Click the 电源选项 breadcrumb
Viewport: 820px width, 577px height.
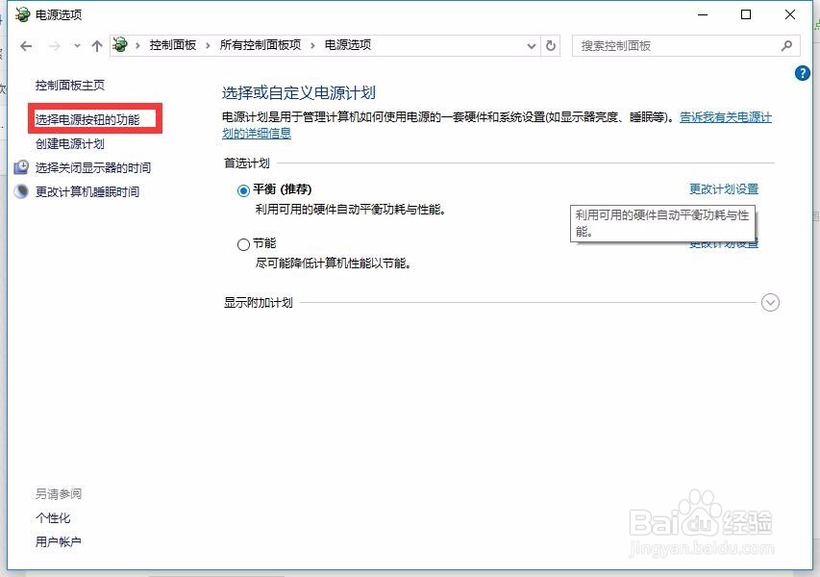click(348, 45)
